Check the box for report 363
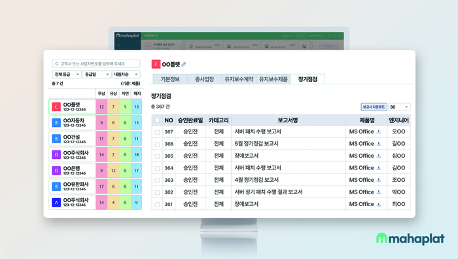The width and height of the screenshot is (458, 259). [x=158, y=181]
